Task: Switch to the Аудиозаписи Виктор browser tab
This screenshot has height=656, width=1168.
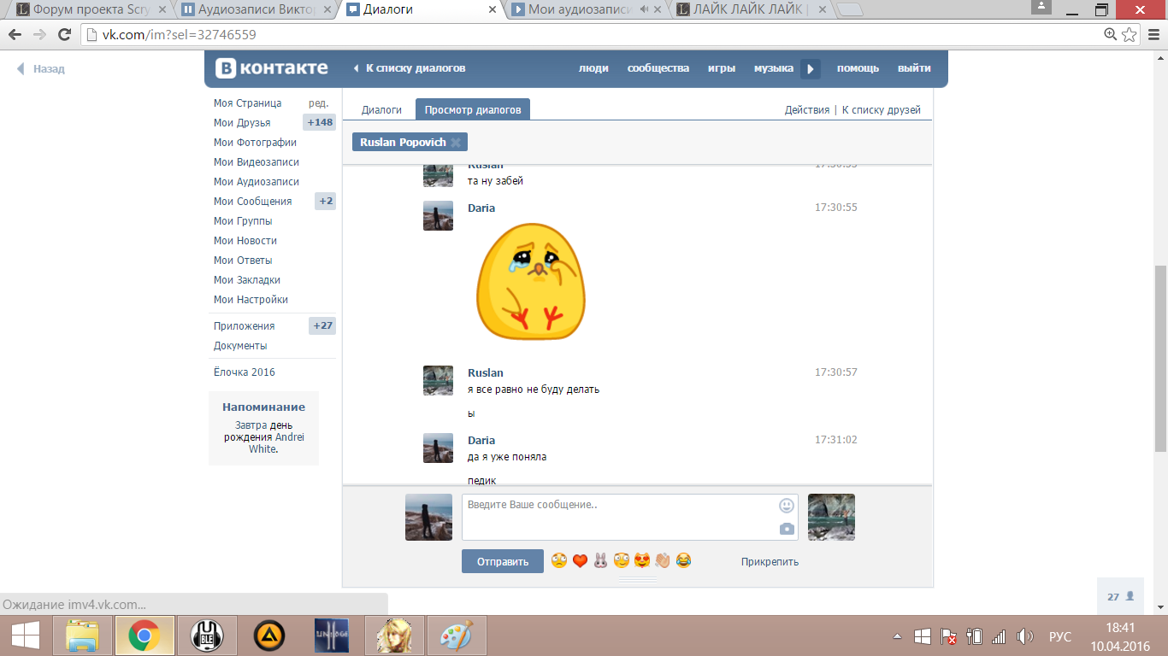Action: tap(257, 9)
